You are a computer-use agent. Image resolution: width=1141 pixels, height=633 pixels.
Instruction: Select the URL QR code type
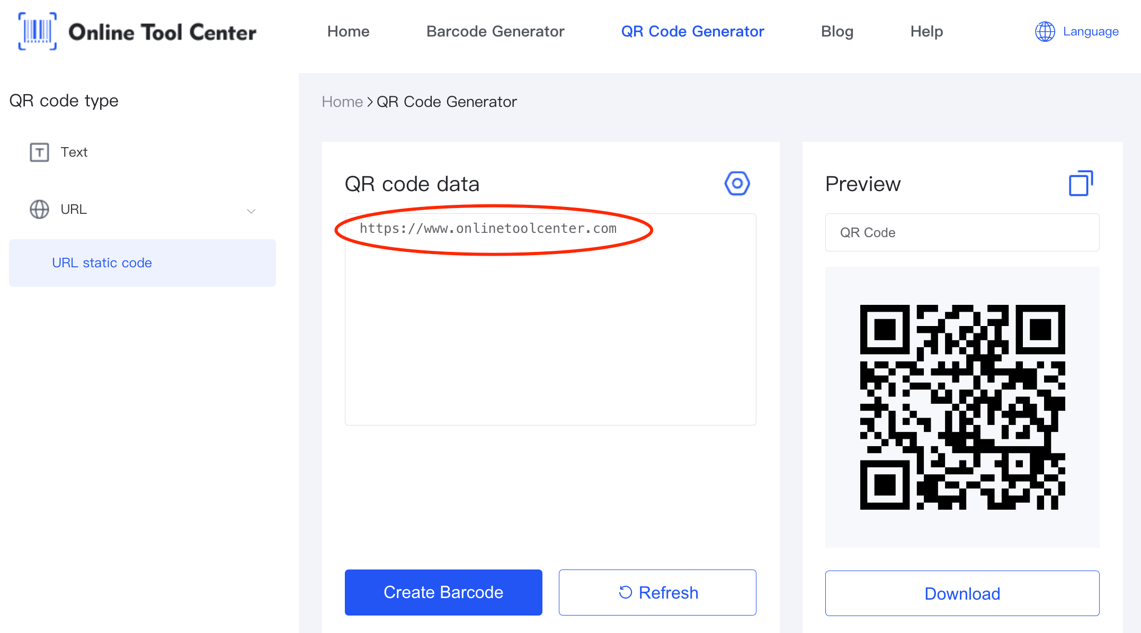pyautogui.click(x=73, y=209)
